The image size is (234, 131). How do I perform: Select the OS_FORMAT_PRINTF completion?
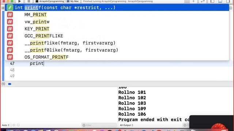click(x=117, y=57)
